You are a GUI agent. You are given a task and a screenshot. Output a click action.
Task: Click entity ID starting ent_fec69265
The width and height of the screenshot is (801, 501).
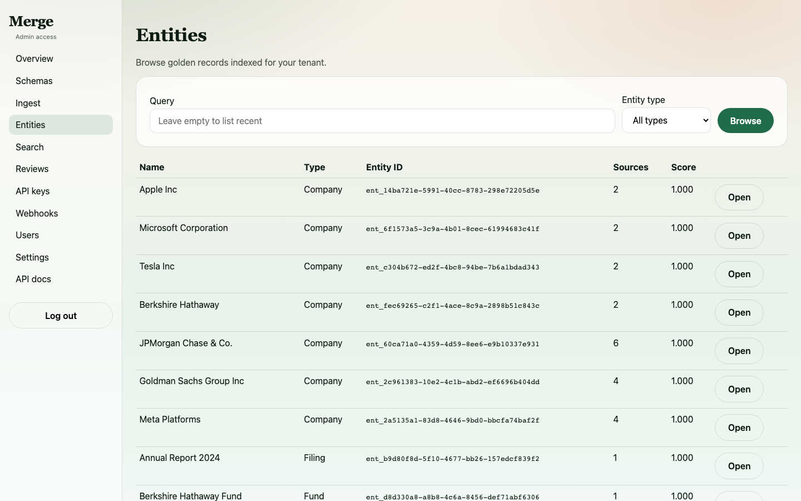tap(453, 306)
